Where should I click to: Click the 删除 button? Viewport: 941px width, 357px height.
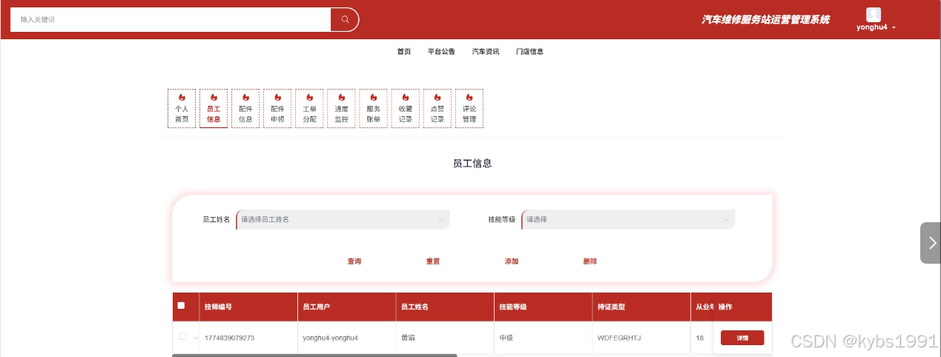coord(590,261)
